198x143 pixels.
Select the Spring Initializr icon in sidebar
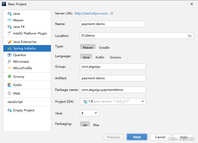[9, 48]
